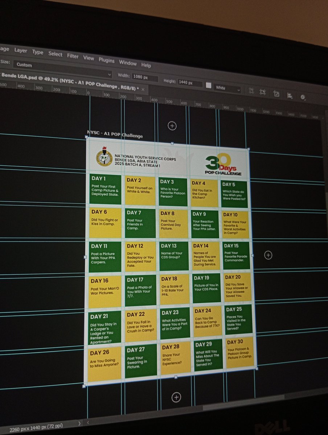Add artboard with plus below canvas
328x435 pixels.
pos(176,397)
